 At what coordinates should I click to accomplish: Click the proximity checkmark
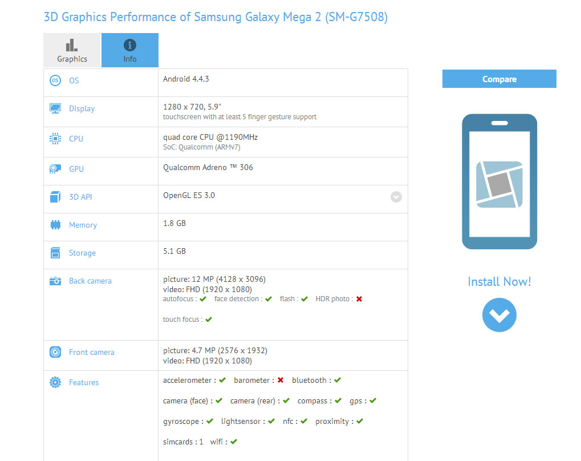[x=360, y=421]
